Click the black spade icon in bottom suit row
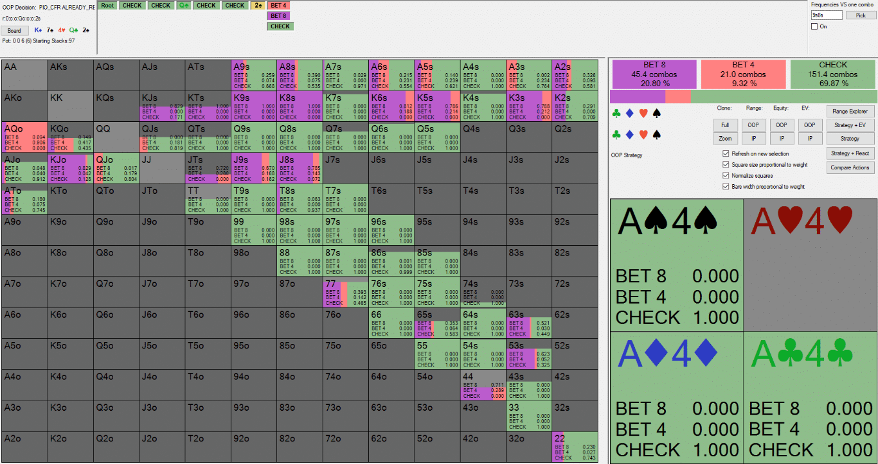This screenshot has height=464, width=878. pyautogui.click(x=656, y=135)
